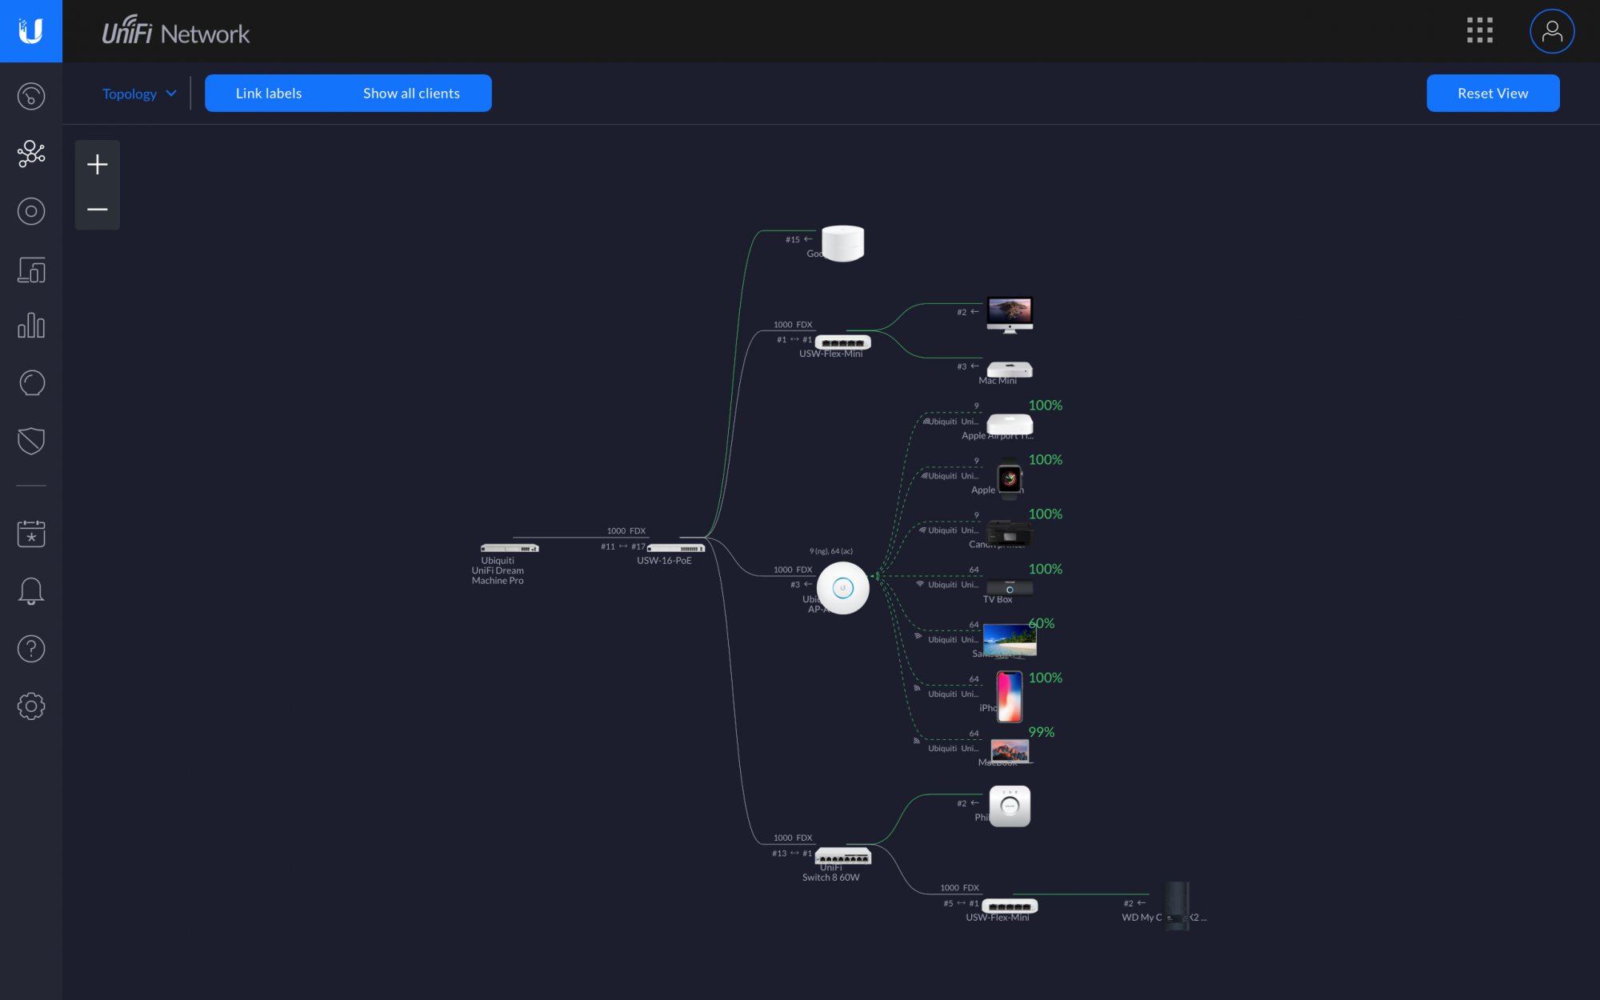Viewport: 1600px width, 1000px height.
Task: Click the UniFi logo home icon
Action: coord(30,31)
